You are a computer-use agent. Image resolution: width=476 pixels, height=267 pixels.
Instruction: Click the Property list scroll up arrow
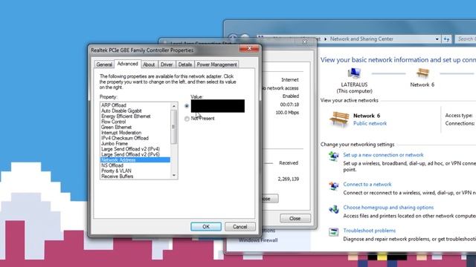[174, 105]
